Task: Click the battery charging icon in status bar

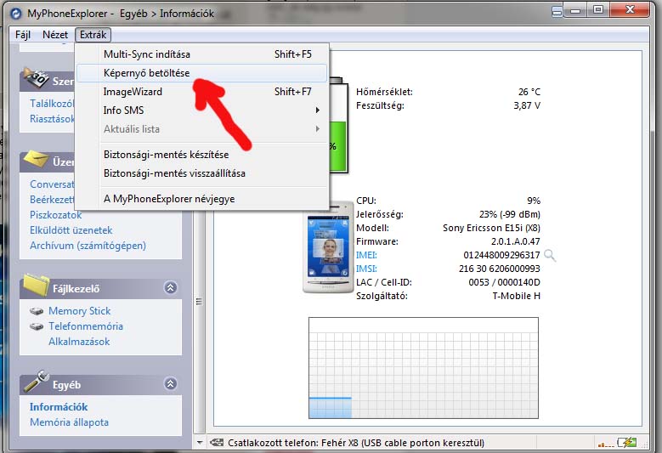Action: 627,443
